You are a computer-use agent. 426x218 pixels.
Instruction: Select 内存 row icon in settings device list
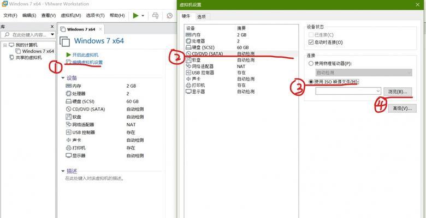tap(188, 35)
